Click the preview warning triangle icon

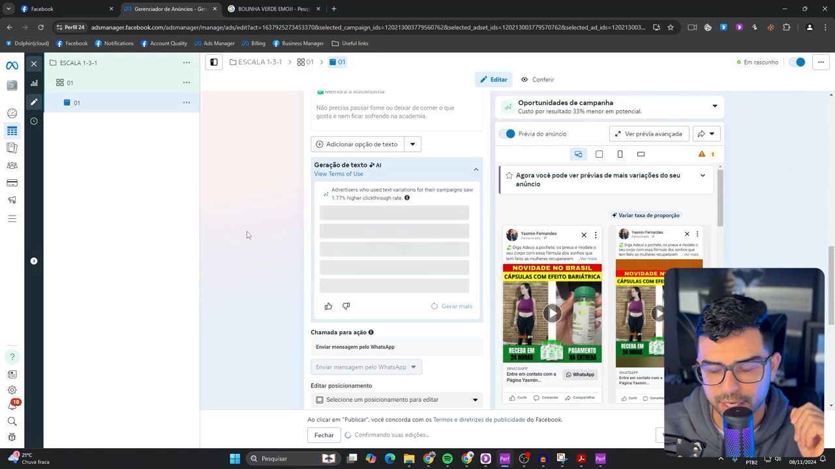click(x=702, y=154)
